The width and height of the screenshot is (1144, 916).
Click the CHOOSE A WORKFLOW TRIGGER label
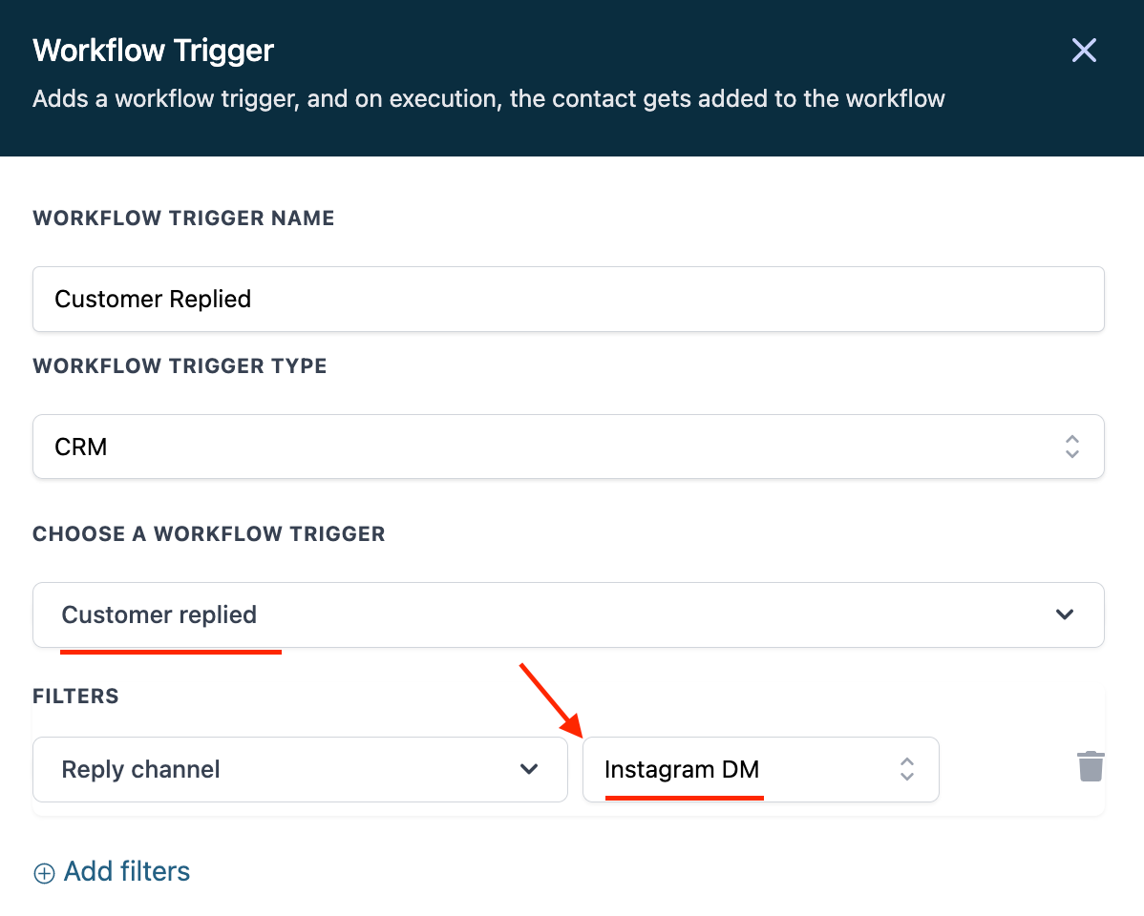point(209,534)
